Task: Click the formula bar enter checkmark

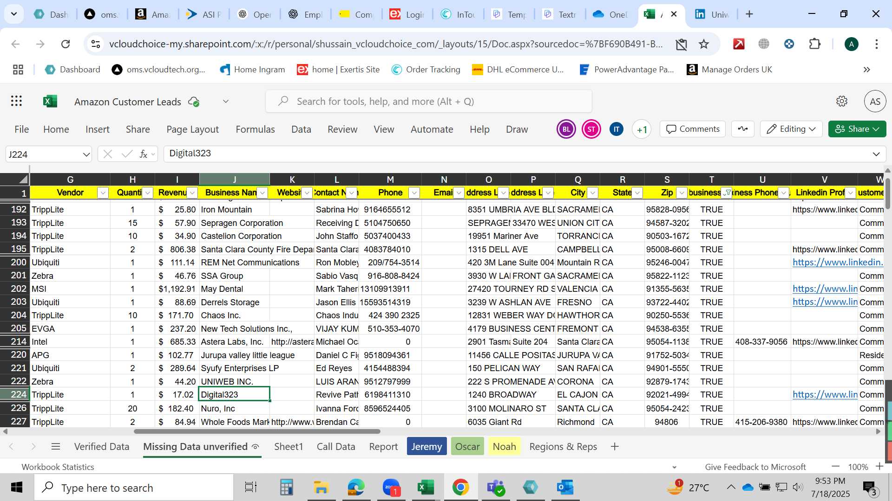Action: [127, 154]
